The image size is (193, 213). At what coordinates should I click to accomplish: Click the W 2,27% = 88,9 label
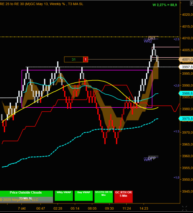(x=165, y=5)
